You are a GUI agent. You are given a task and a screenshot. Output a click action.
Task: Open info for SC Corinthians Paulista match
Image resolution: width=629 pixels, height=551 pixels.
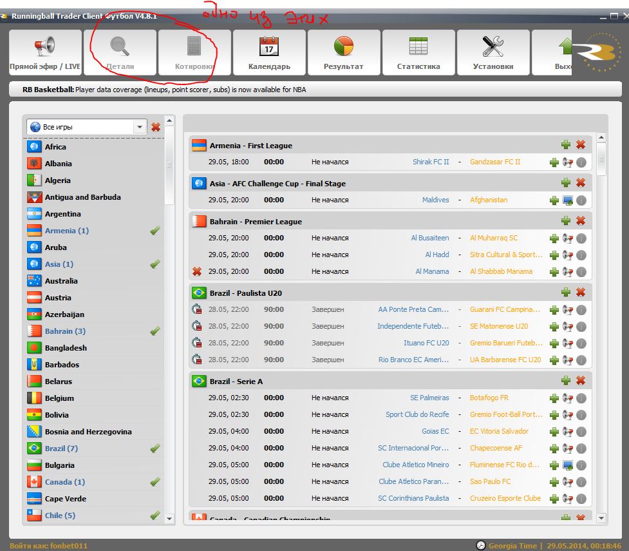point(581,499)
